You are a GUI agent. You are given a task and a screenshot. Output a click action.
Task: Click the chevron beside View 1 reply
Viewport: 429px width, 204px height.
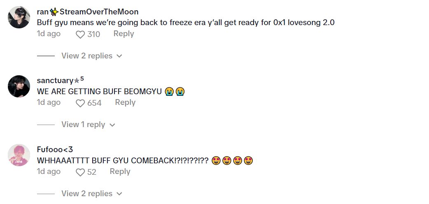(112, 125)
